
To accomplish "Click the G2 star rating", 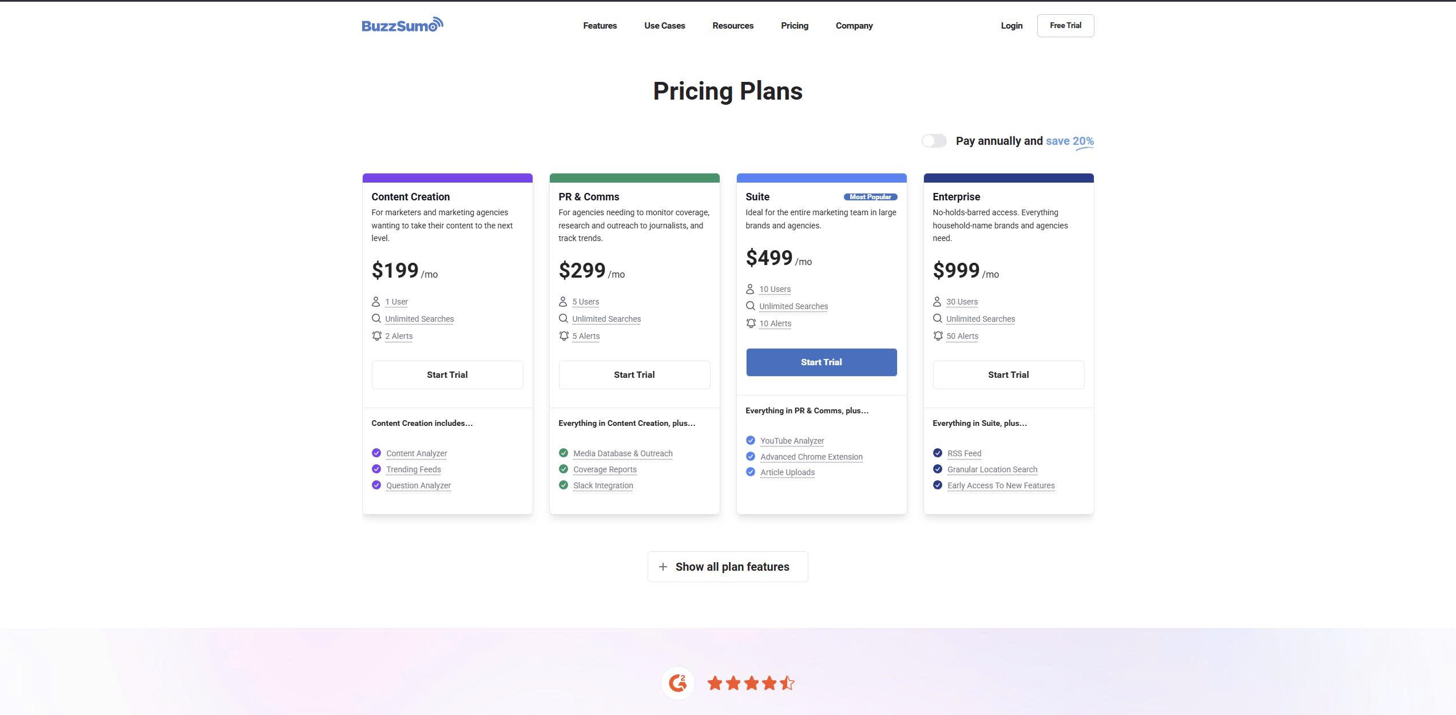I will pyautogui.click(x=751, y=683).
